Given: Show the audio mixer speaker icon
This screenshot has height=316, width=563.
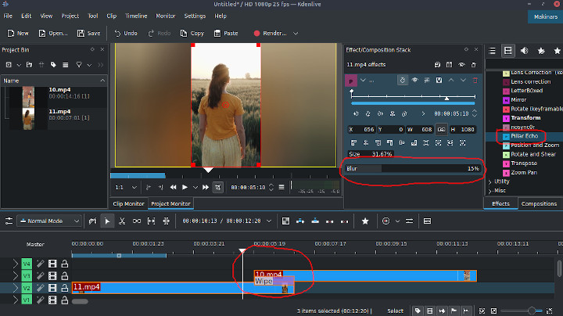Looking at the screenshot, I should pyautogui.click(x=524, y=51).
